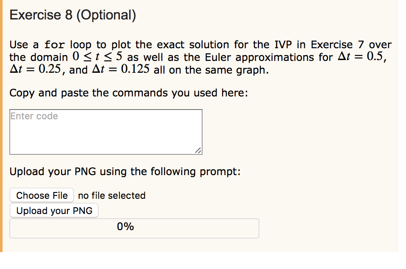This screenshot has height=269, width=406.
Task: Click the bottom-right resize grip of code box
Action: click(197, 151)
